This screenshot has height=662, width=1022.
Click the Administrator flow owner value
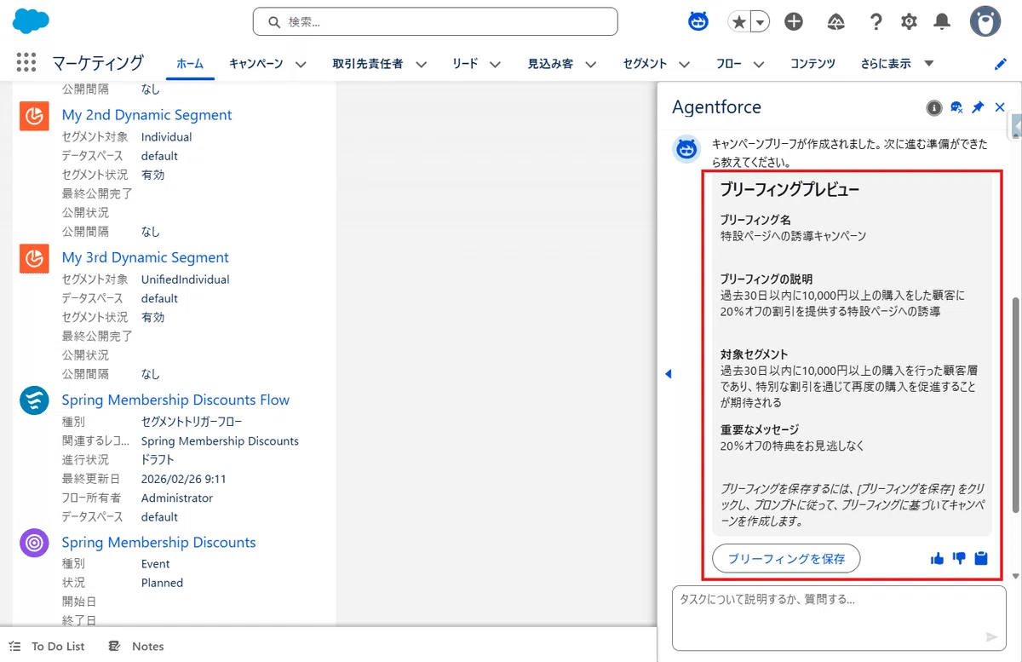pyautogui.click(x=177, y=498)
